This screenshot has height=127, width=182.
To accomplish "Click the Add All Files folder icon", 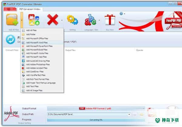I will pyautogui.click(x=12, y=20).
